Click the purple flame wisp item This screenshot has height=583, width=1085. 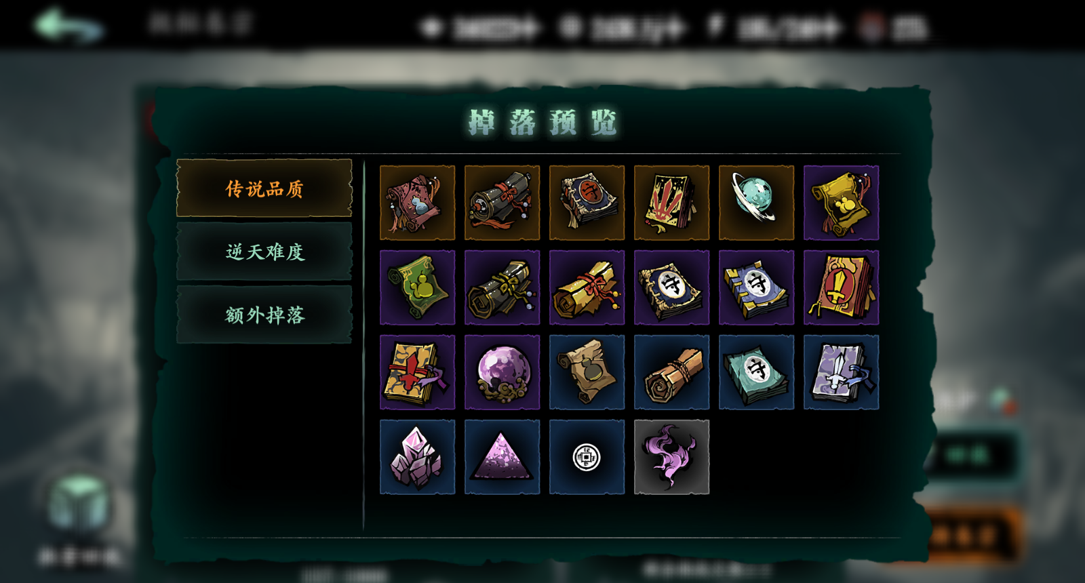click(x=671, y=457)
